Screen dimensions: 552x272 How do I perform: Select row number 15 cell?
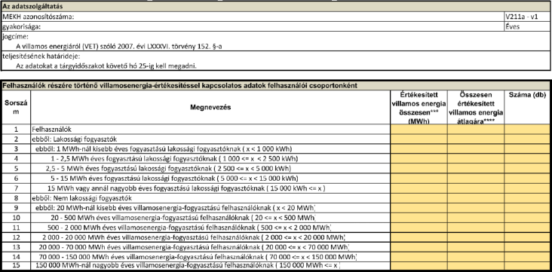pos(16,266)
